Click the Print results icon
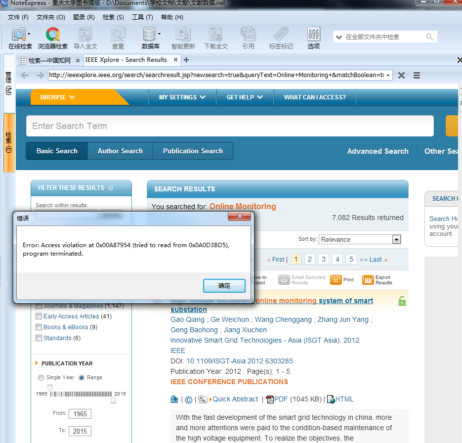This screenshot has height=443, width=462. (336, 280)
